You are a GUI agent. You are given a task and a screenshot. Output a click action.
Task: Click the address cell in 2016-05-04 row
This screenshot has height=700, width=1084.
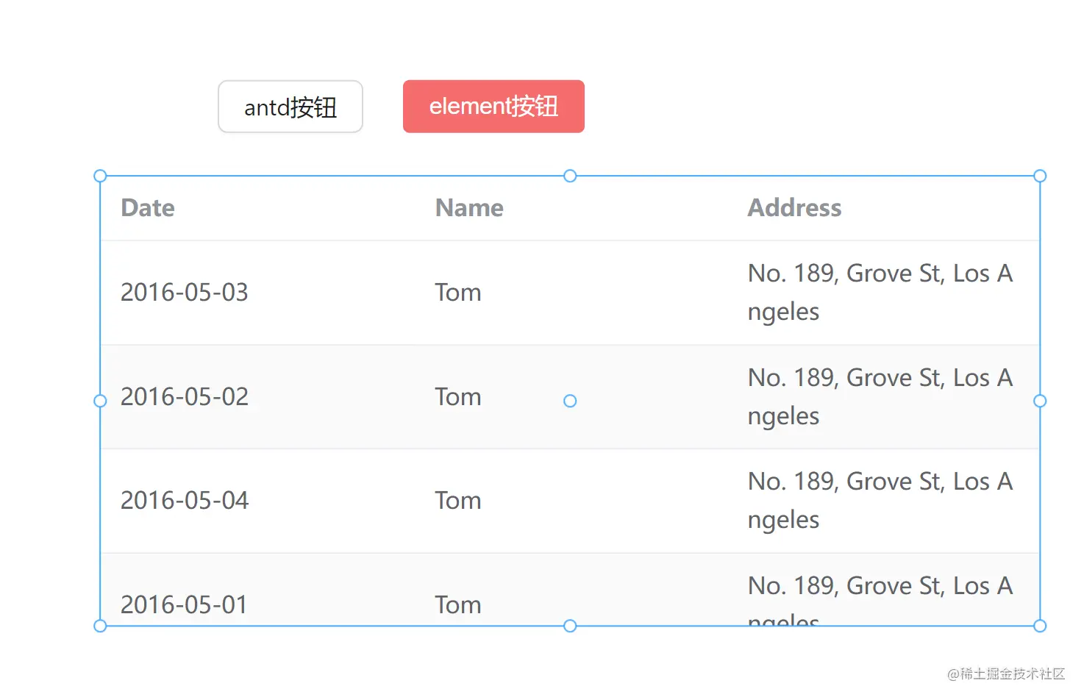coord(880,501)
